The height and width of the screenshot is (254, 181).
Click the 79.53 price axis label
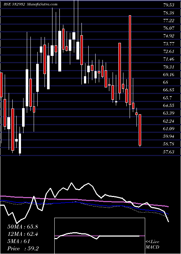[x=169, y=5]
